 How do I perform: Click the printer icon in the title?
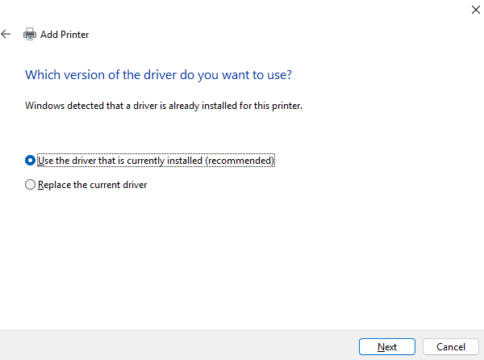point(30,35)
